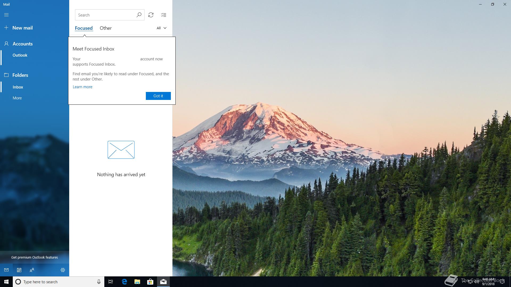This screenshot has height=287, width=511.
Task: Click the search magnifier icon
Action: [x=139, y=15]
